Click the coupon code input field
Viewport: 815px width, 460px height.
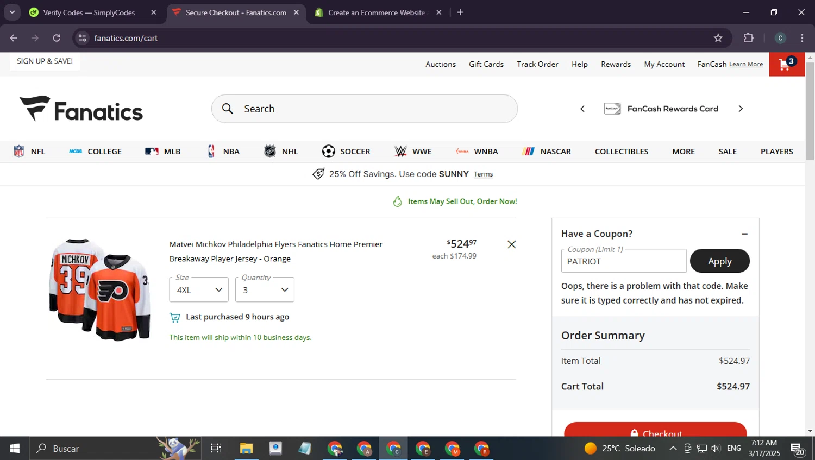click(624, 261)
